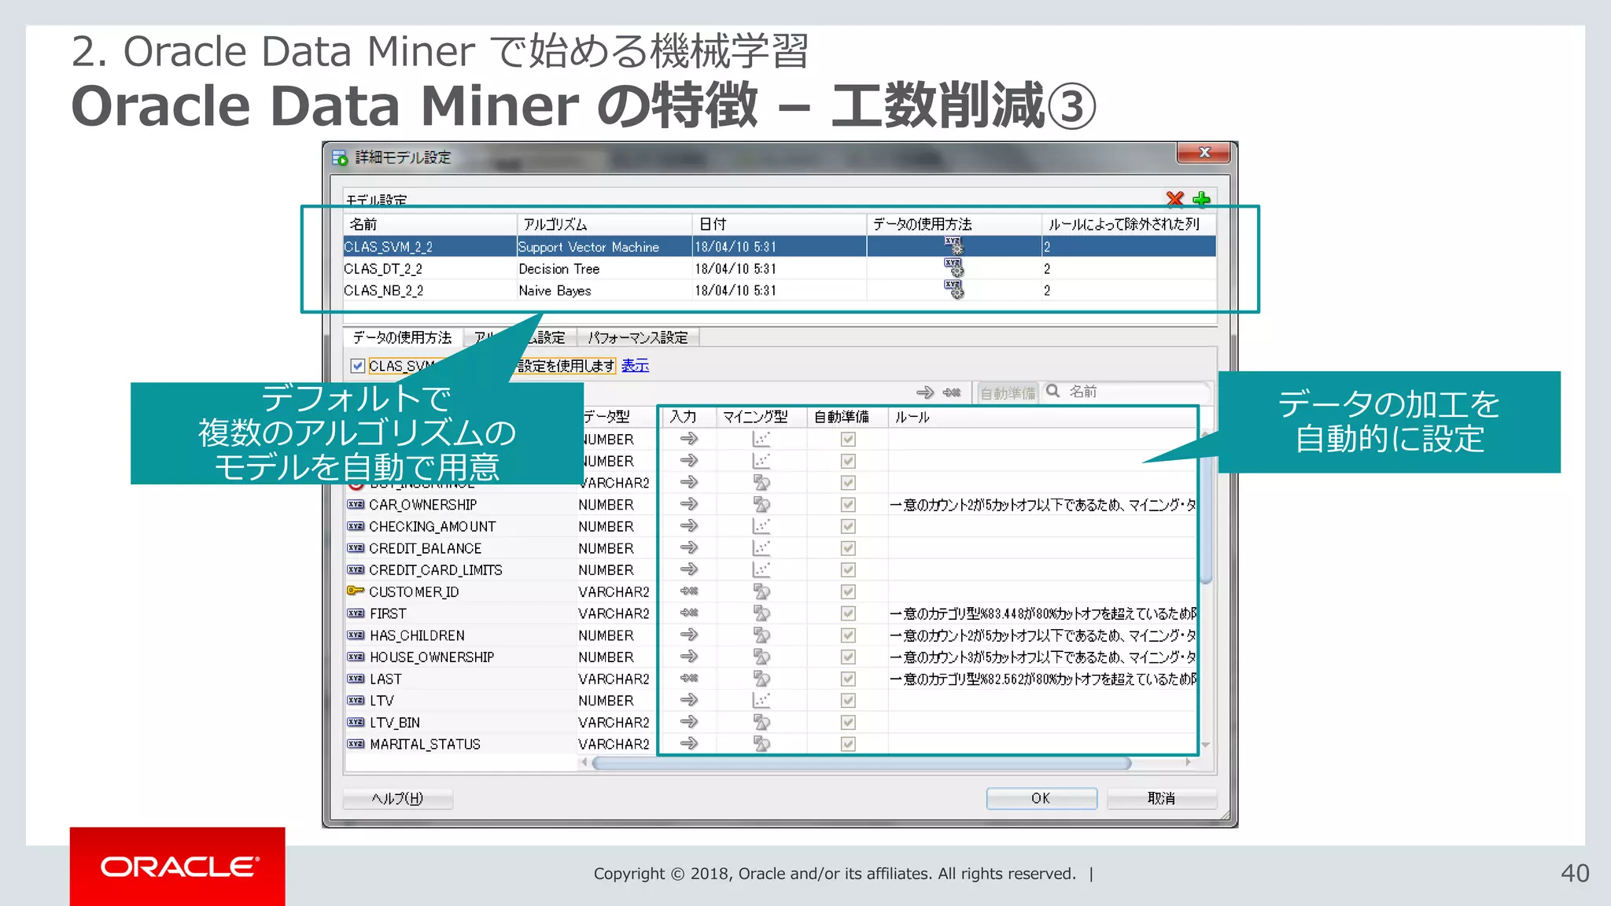Close the 詳細モデル設定 dialog

(x=1204, y=152)
